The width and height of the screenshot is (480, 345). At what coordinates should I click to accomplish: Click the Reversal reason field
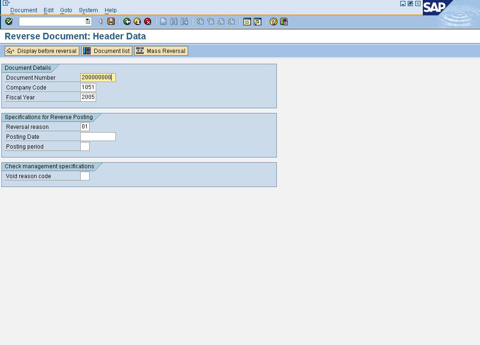coord(85,127)
